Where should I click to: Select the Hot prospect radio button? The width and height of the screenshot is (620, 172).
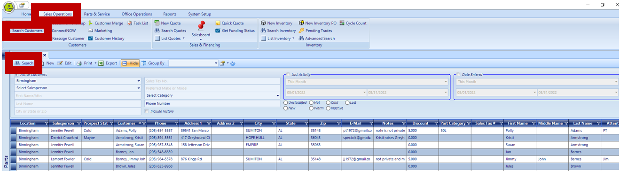[311, 102]
